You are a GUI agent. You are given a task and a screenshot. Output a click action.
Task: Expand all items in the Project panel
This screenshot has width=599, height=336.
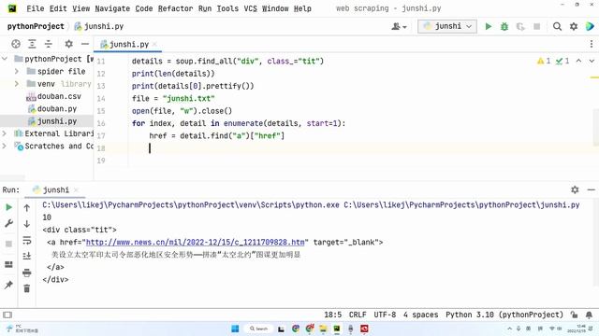tap(32, 44)
